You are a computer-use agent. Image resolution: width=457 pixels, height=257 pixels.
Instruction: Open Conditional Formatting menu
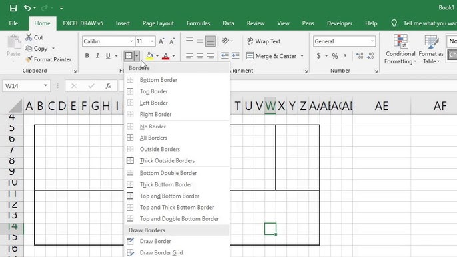[400, 49]
